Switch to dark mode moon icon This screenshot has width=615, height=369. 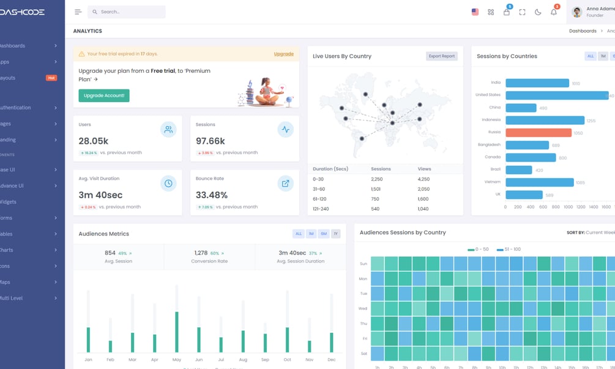click(x=538, y=12)
